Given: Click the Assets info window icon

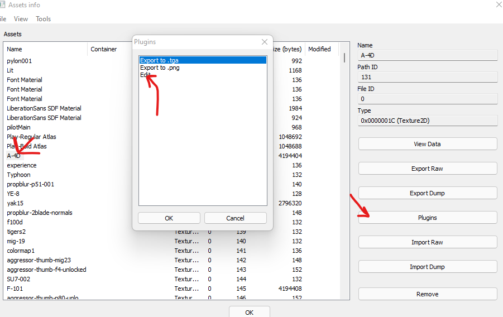Looking at the screenshot, I should point(2,4).
